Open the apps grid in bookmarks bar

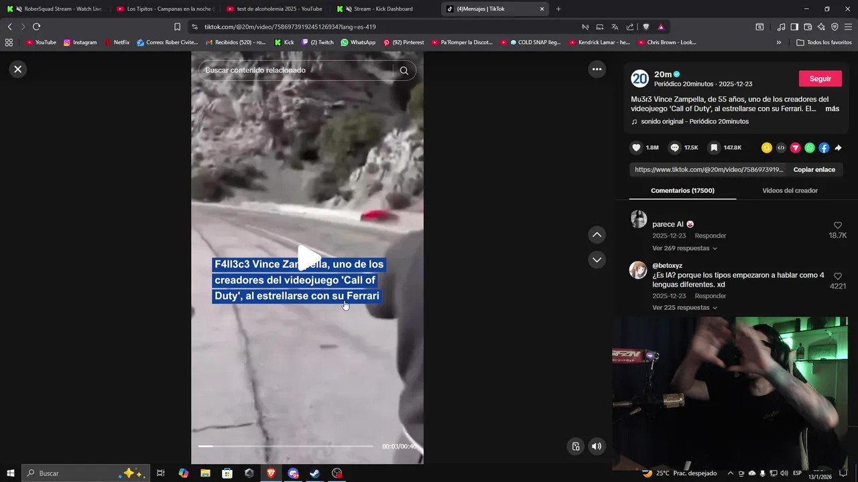click(x=9, y=42)
